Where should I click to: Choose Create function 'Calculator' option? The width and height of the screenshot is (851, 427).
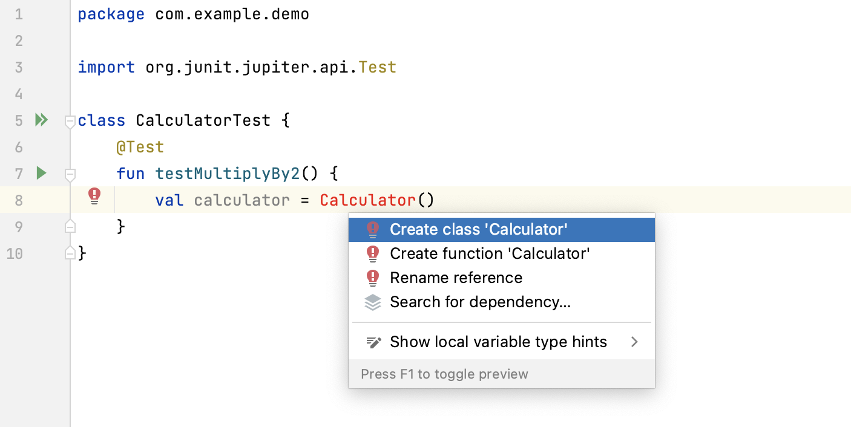pyautogui.click(x=489, y=254)
